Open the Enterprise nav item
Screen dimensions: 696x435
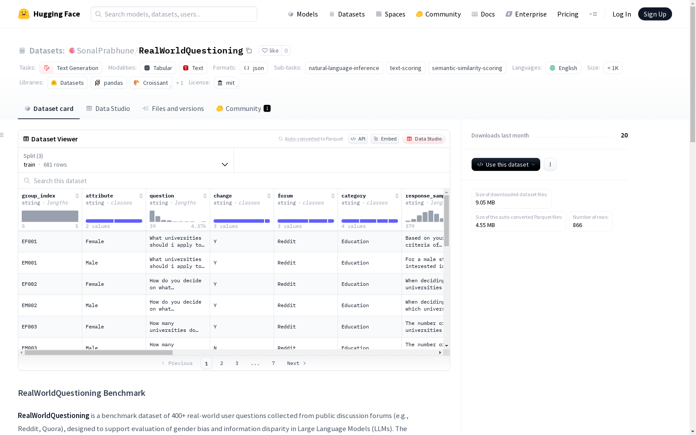point(526,14)
